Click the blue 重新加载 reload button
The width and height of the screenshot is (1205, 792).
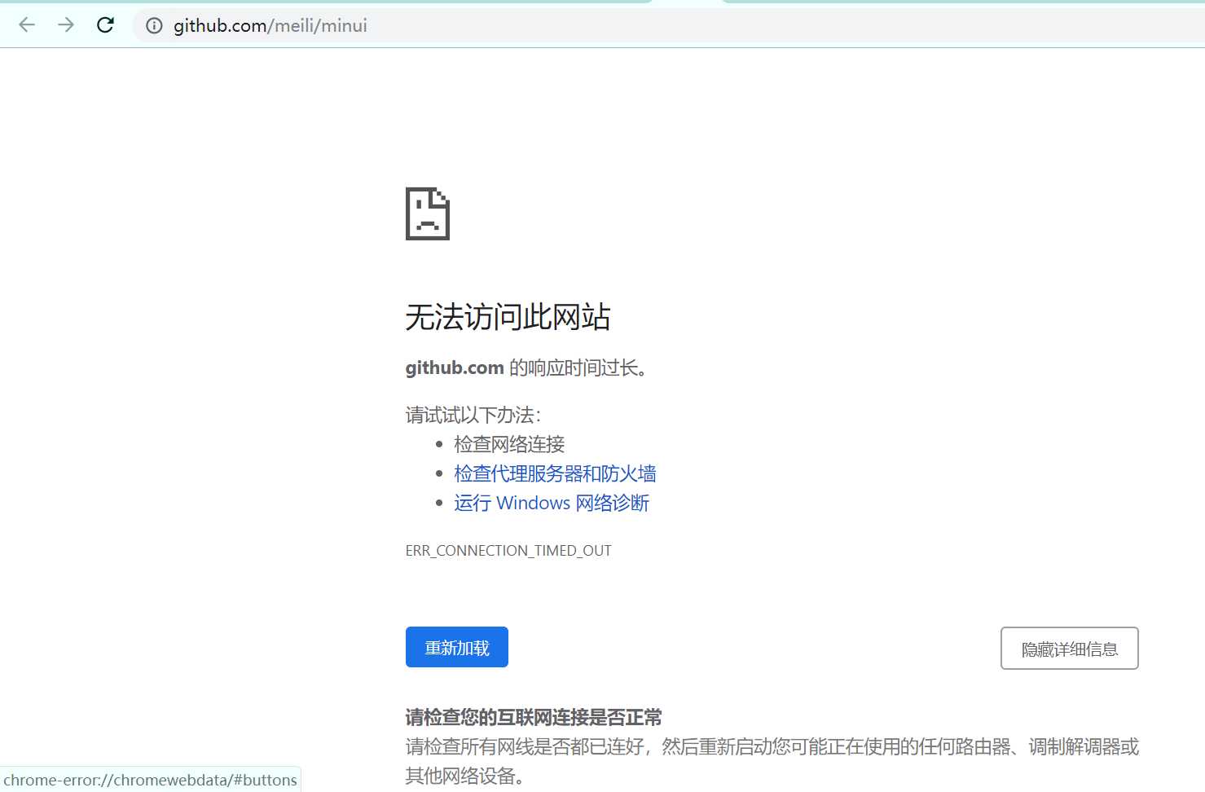point(457,647)
